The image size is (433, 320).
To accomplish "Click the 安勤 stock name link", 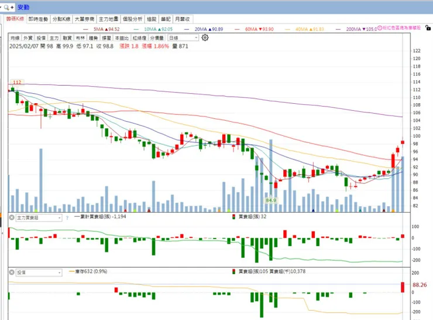I will tap(23, 7).
